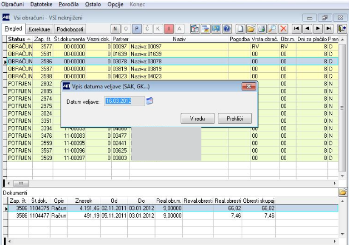The width and height of the screenshot is (349, 245).
Task: Open the Obračuni menu
Action: tap(12, 4)
